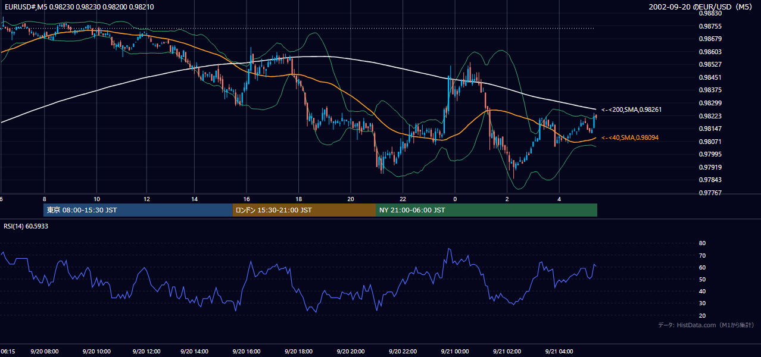
Task: Select the NY 21:00-06:00 JST session bar
Action: click(486, 210)
